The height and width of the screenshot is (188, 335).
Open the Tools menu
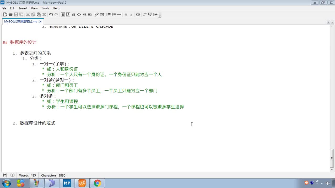pos(45,8)
